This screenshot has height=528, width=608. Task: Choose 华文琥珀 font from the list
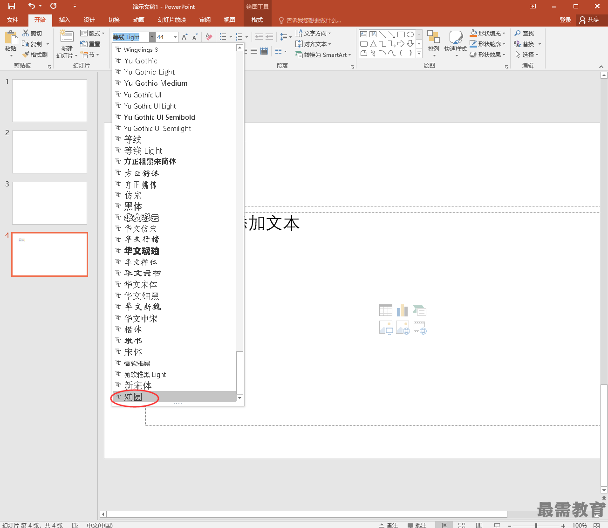tap(174, 251)
